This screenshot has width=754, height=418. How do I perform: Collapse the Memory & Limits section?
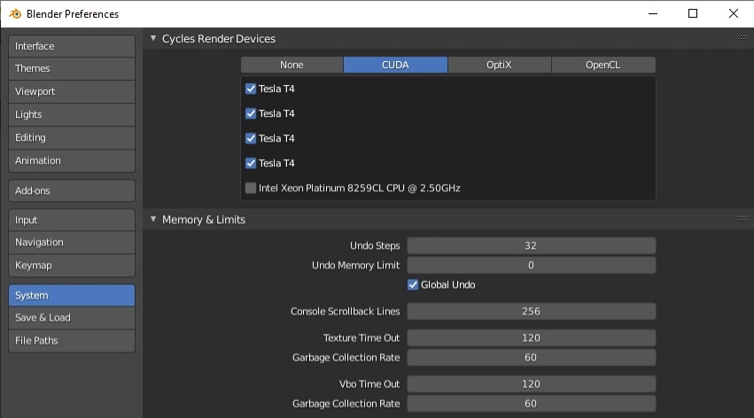point(153,220)
